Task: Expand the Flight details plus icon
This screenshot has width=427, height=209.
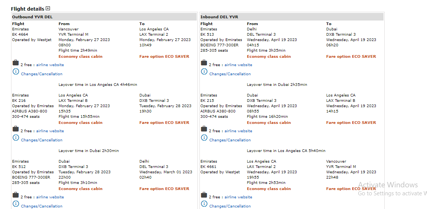Action: (48, 8)
